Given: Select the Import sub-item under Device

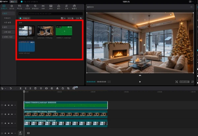Looking at the screenshot, I should point(7,18).
